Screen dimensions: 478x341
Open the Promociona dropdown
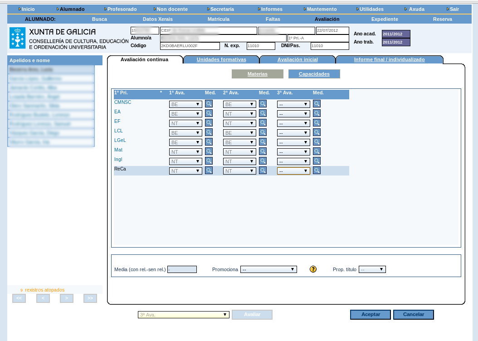point(268,269)
